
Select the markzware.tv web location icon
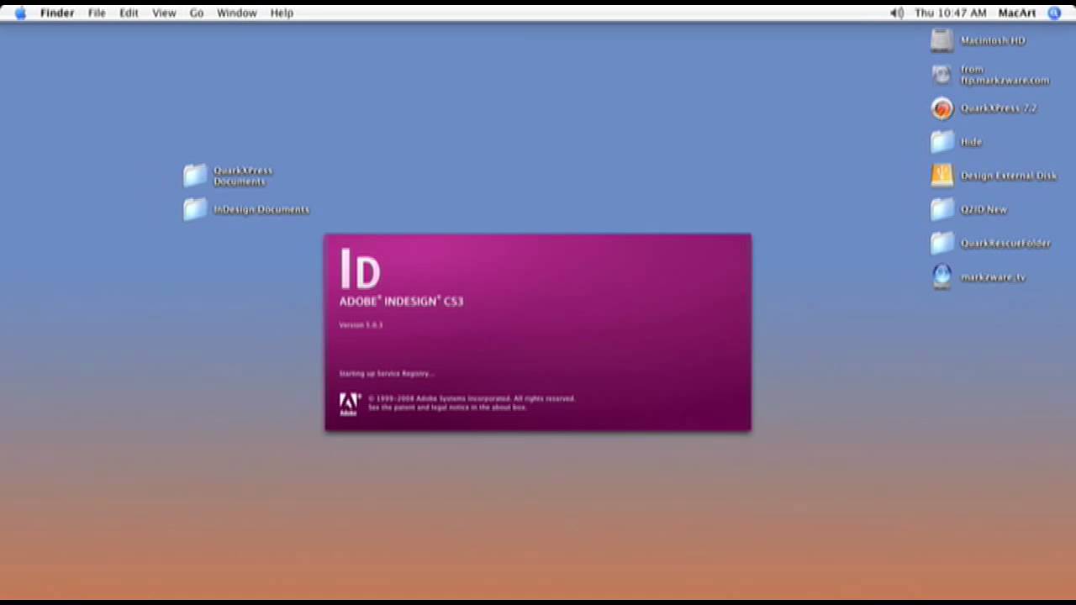coord(942,276)
